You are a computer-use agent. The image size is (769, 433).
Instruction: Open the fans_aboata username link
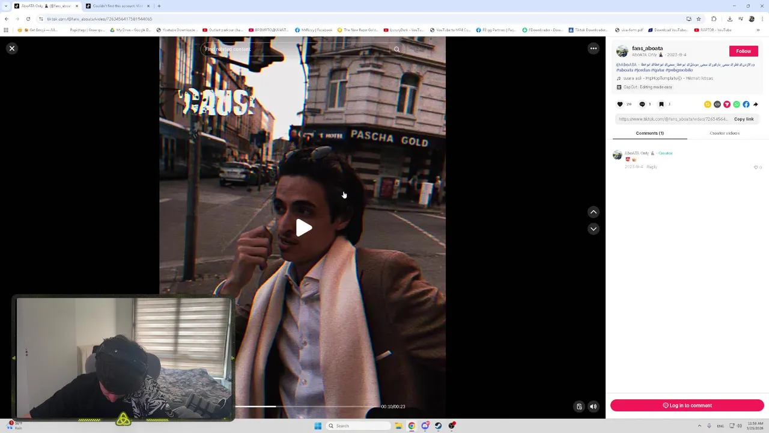click(x=648, y=48)
